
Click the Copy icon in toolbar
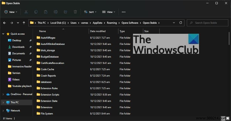(x=36, y=12)
